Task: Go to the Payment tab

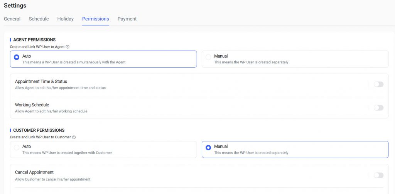Action: 127,19
